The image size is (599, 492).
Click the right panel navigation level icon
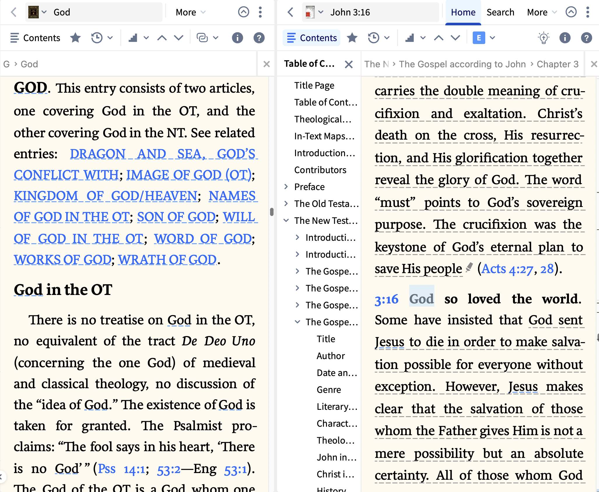(x=410, y=38)
